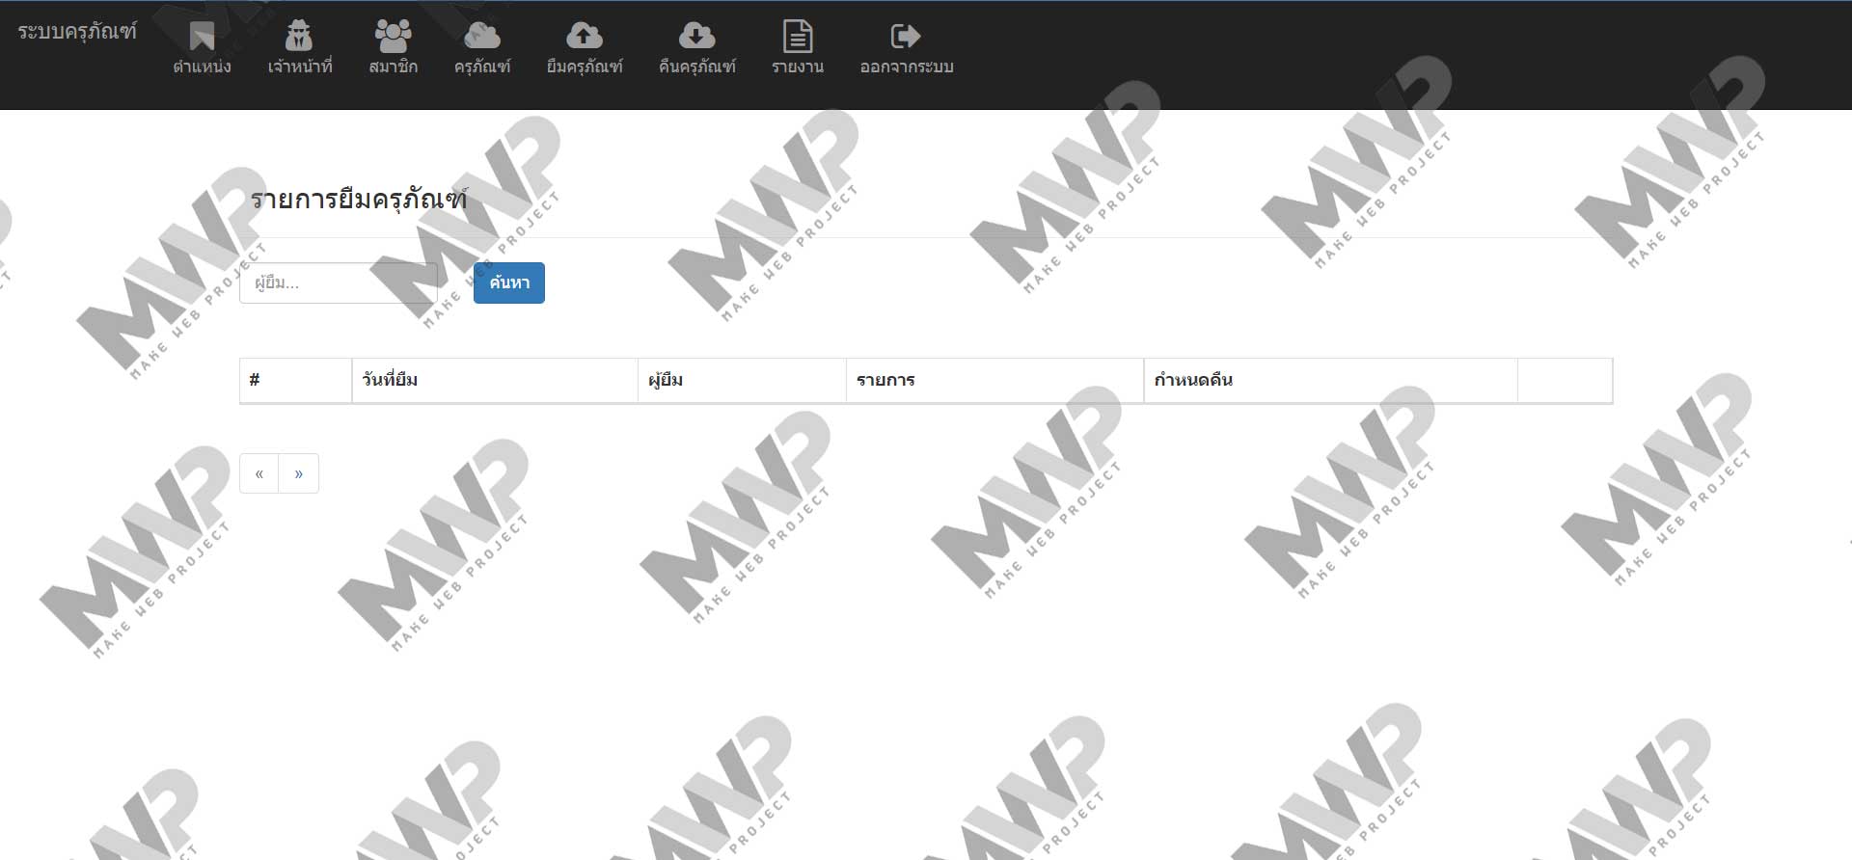Click the คืนครุภัณฑ์ cloud download icon
This screenshot has width=1852, height=860.
pyautogui.click(x=696, y=36)
